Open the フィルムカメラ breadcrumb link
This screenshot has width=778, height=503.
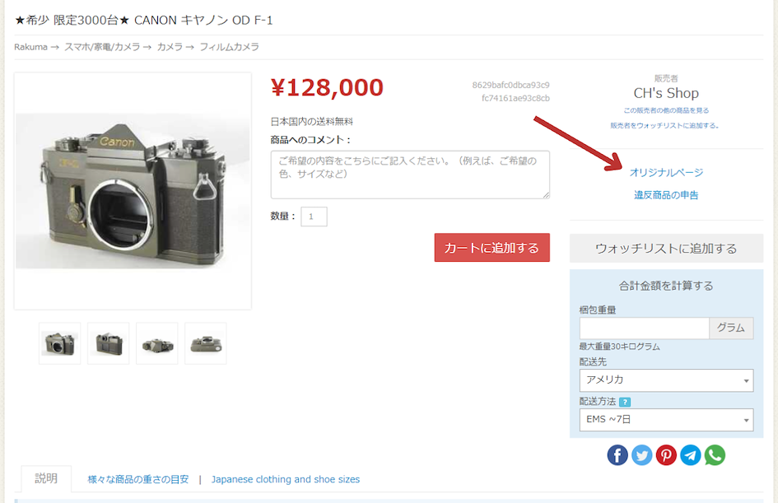tap(229, 47)
